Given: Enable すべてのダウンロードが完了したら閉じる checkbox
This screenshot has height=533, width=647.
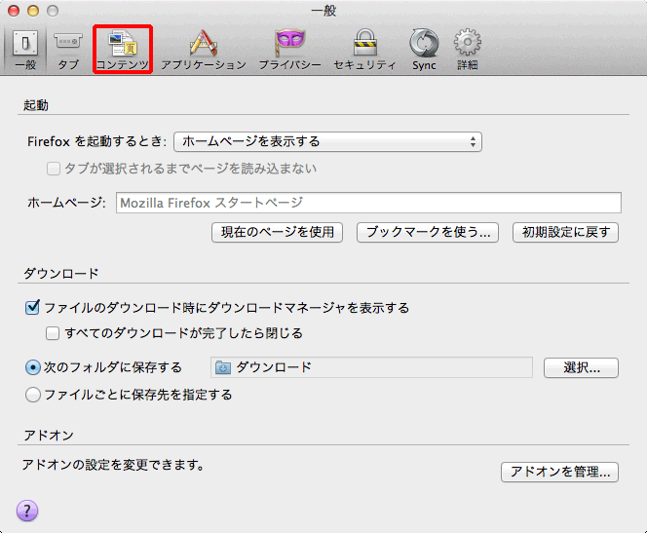Looking at the screenshot, I should [x=53, y=333].
